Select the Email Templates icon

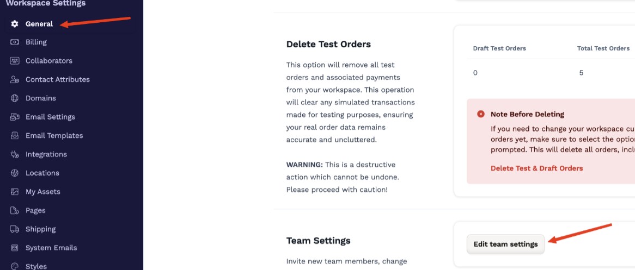[x=15, y=135]
